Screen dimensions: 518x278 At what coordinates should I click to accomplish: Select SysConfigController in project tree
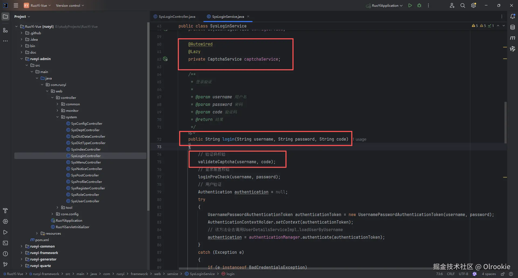coord(84,123)
